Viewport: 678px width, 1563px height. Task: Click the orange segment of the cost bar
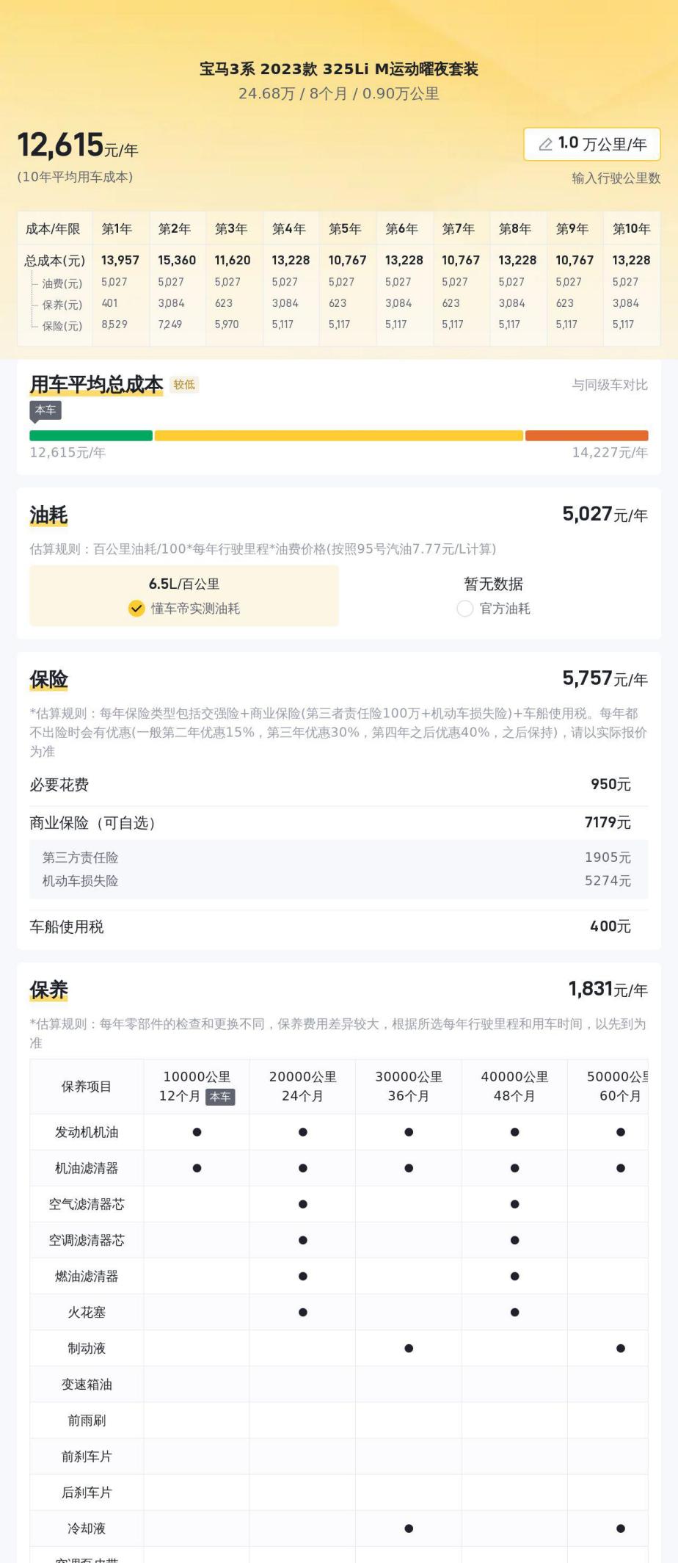[x=586, y=435]
